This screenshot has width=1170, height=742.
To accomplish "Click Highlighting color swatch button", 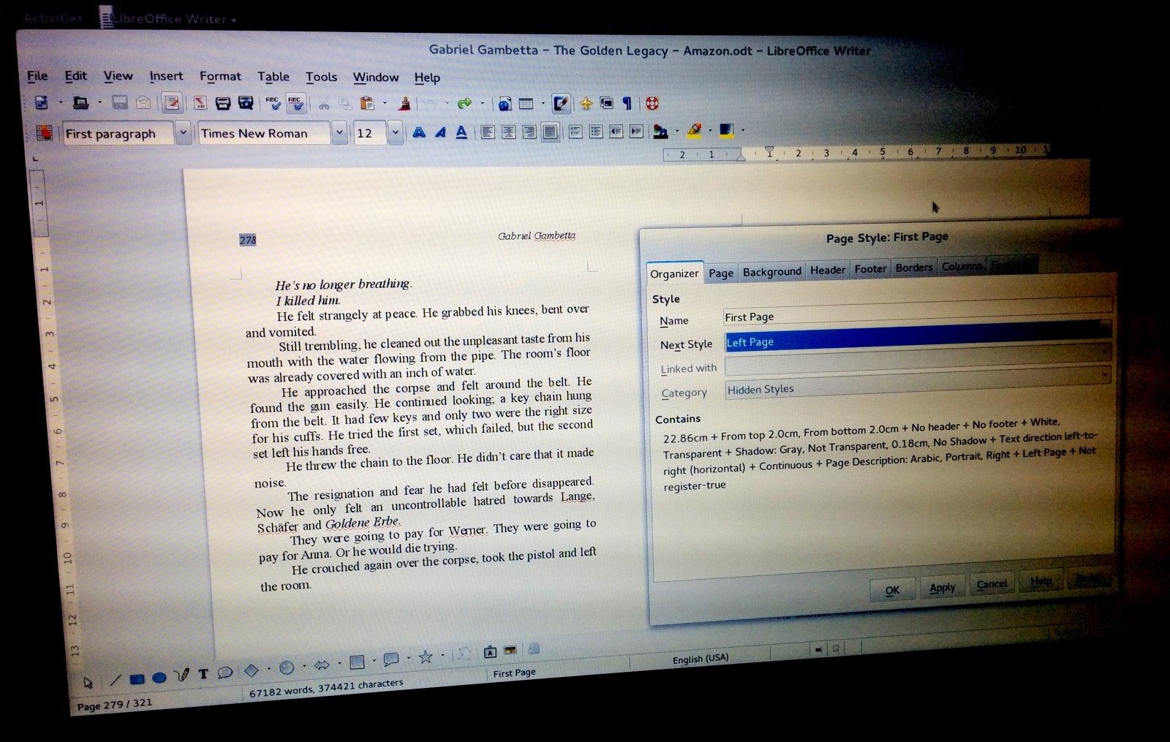I will coord(694,131).
